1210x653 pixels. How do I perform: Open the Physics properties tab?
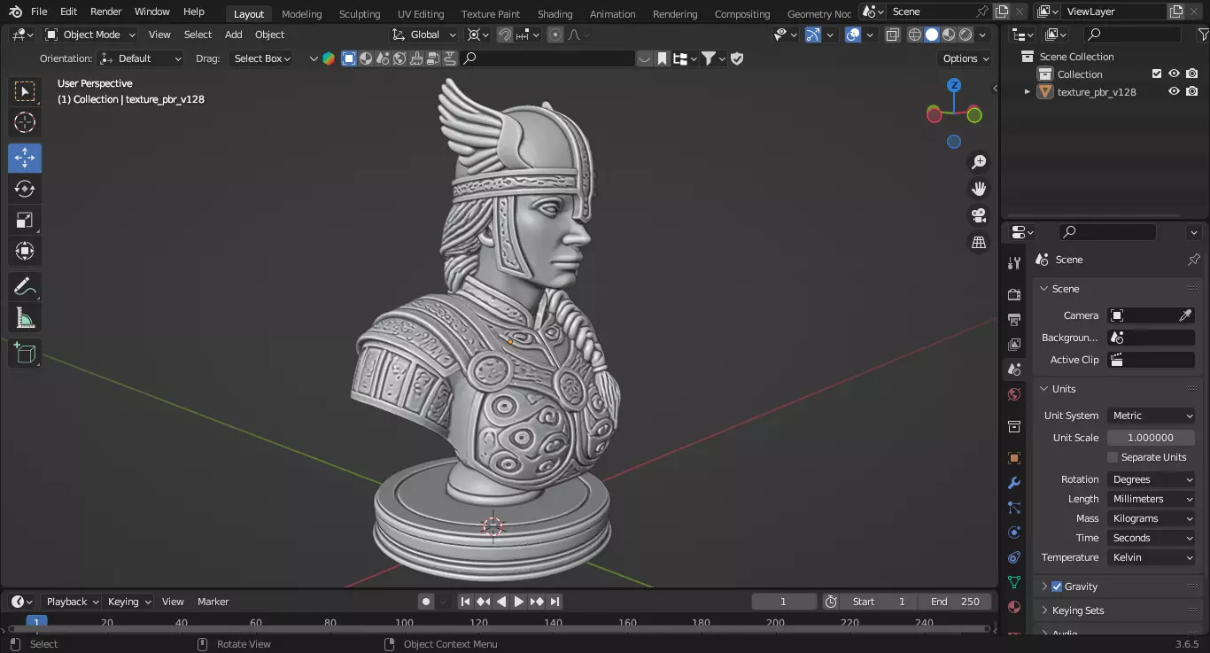1014,533
